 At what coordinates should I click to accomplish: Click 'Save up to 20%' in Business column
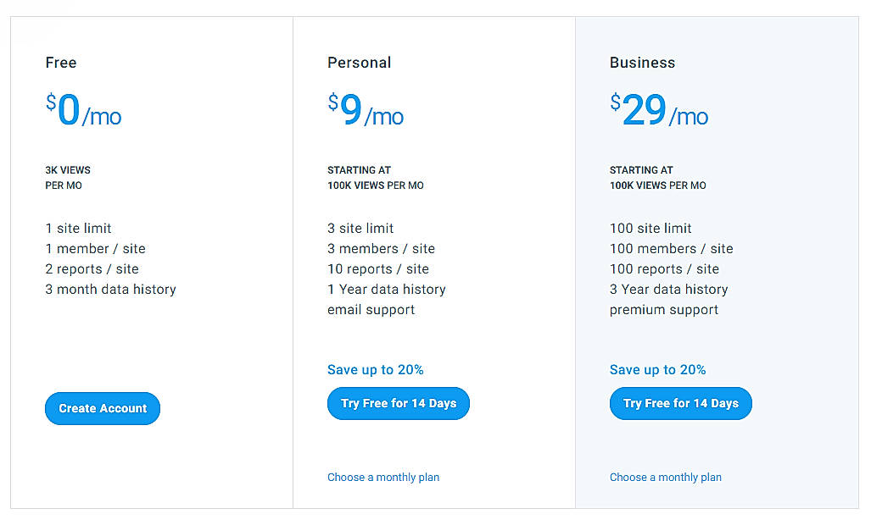(x=657, y=370)
